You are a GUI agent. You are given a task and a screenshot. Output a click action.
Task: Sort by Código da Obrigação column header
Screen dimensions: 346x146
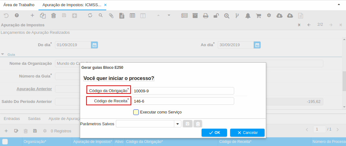click(171, 142)
